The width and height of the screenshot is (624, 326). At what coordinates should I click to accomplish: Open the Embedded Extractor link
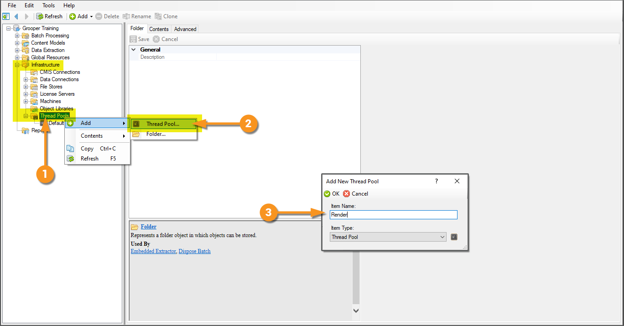[153, 251]
